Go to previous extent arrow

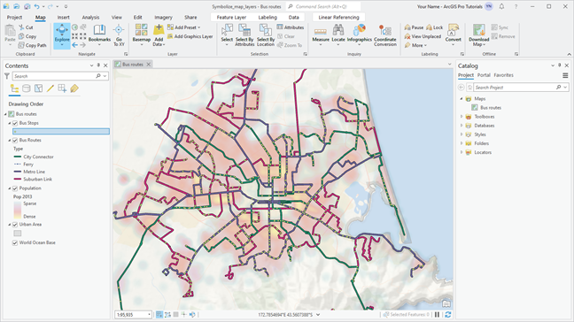click(x=75, y=45)
